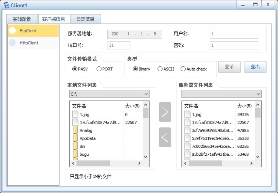This screenshot has height=193, width=278.
Task: Click the 登出 logout button
Action: point(255,67)
